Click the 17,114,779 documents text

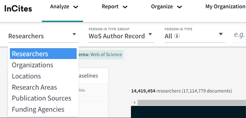207,91
